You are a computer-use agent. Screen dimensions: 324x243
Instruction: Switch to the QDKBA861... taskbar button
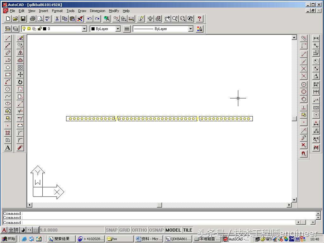[x=178, y=239]
